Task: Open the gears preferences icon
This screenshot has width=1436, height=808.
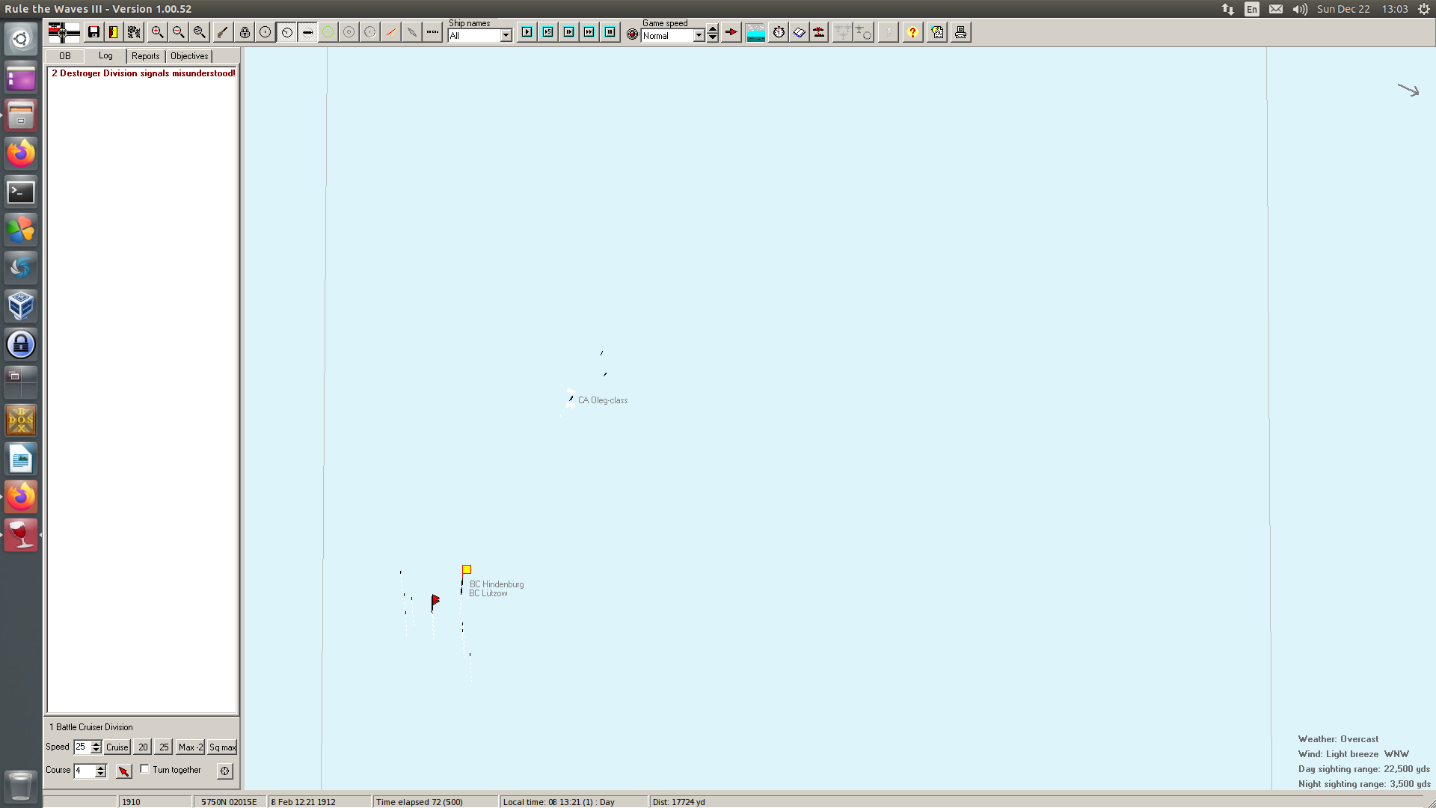Action: click(135, 32)
